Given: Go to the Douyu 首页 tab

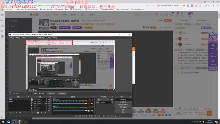Looking at the screenshot, I should pyautogui.click(x=47, y=15).
